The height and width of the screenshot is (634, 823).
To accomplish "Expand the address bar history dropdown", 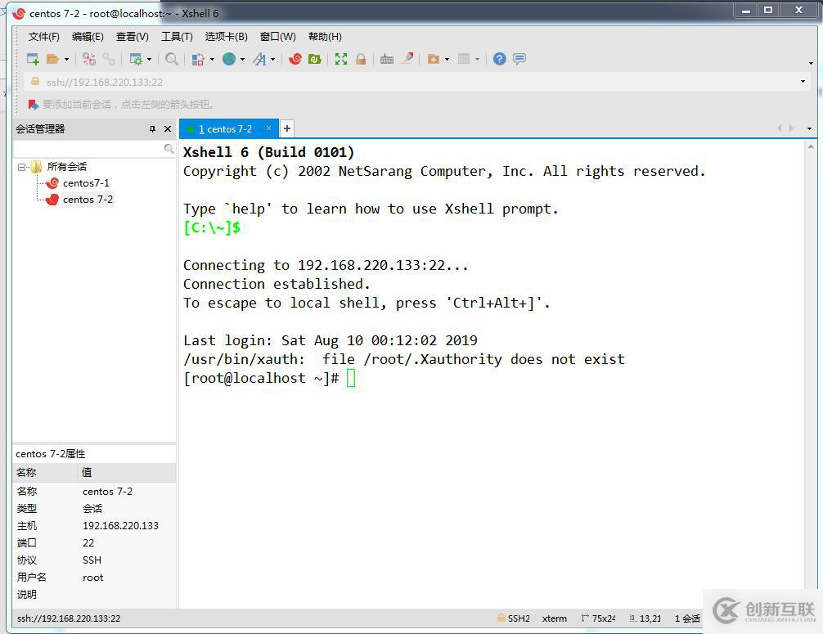I will pyautogui.click(x=803, y=82).
